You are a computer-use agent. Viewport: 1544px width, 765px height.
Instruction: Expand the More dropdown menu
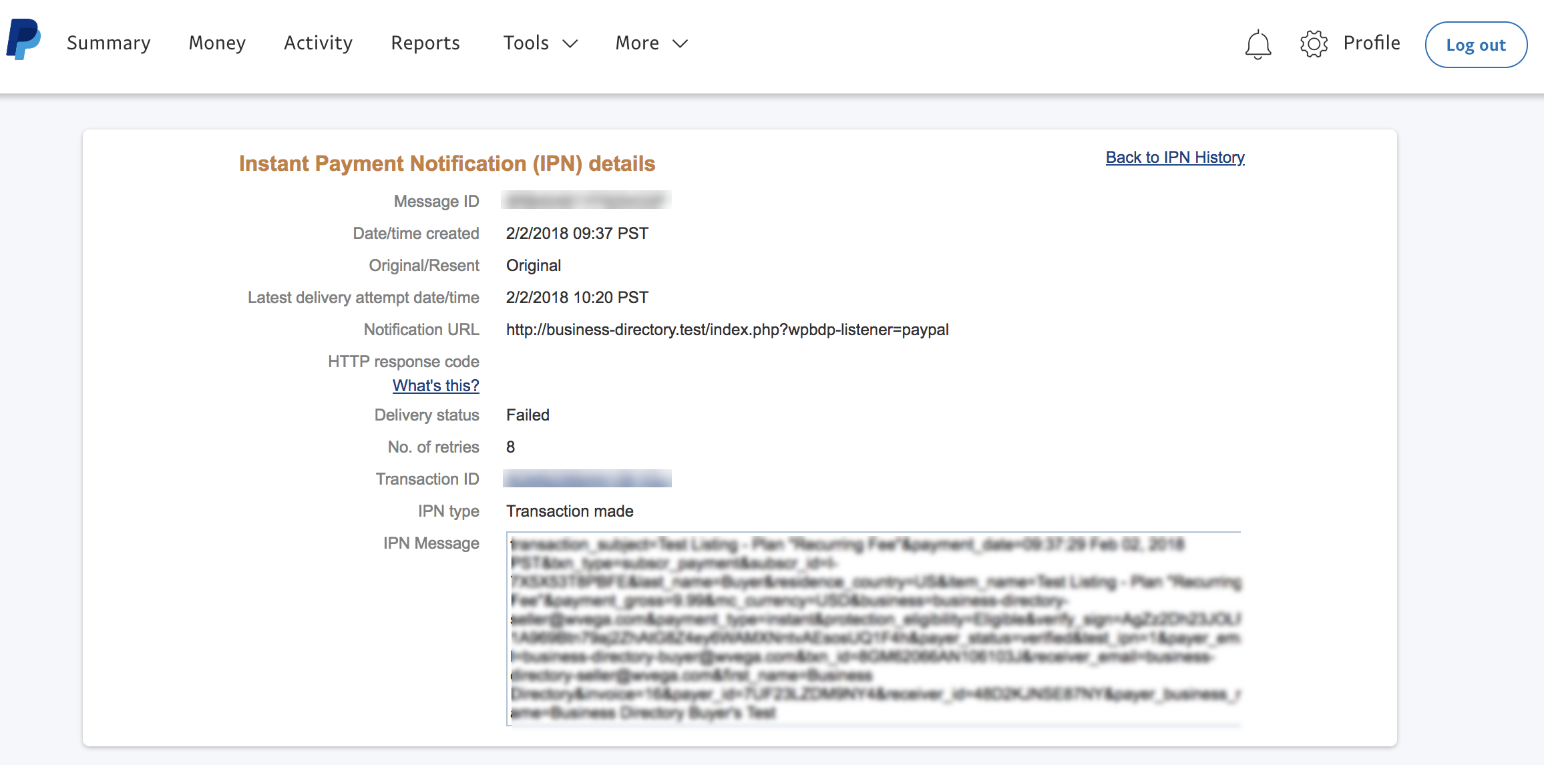(651, 43)
